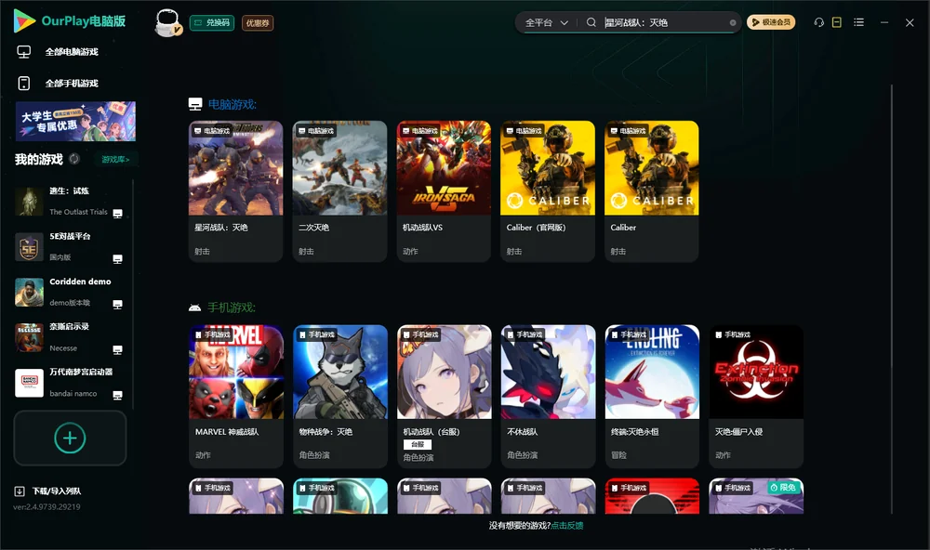The image size is (930, 550).
Task: Open the 物种战争：灭绝 mobile game card
Action: pyautogui.click(x=339, y=397)
